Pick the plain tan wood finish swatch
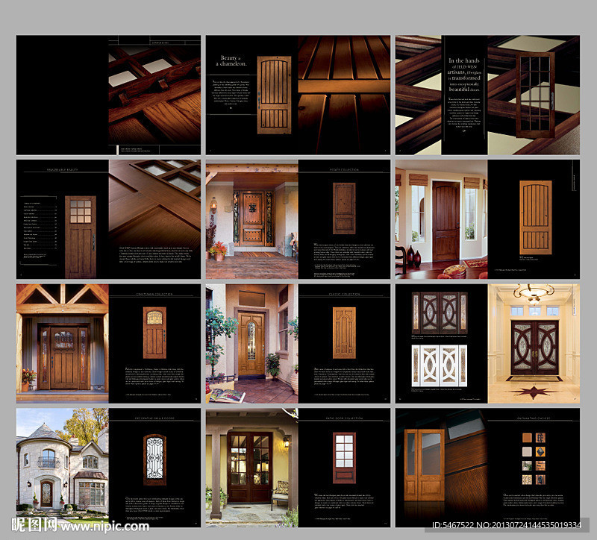The width and height of the screenshot is (597, 540). click(527, 438)
